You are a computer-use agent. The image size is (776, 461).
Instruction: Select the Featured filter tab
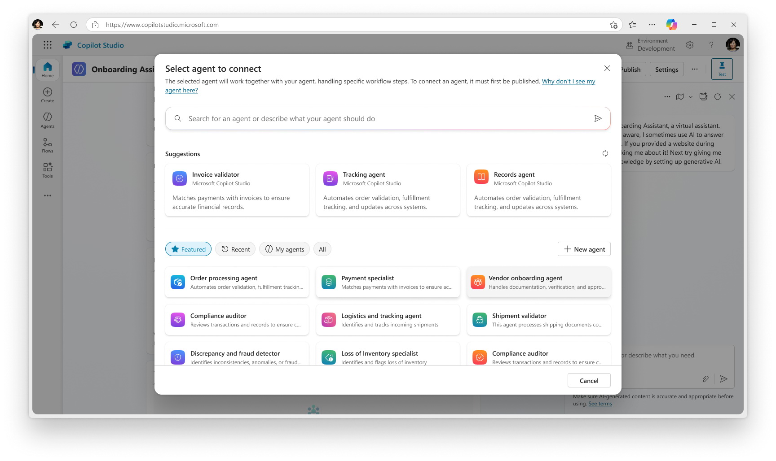(189, 249)
